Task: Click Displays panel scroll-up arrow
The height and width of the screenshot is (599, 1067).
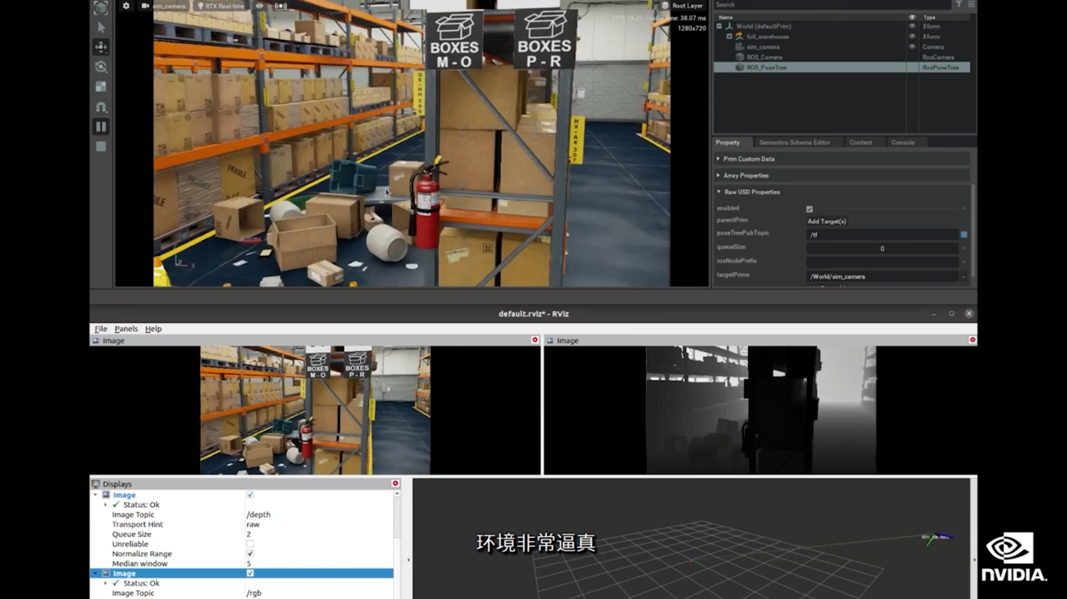Action: pyautogui.click(x=397, y=493)
